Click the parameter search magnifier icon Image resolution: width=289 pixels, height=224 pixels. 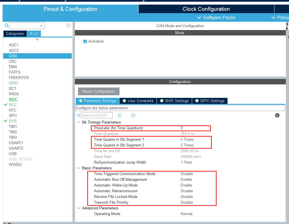(79, 115)
